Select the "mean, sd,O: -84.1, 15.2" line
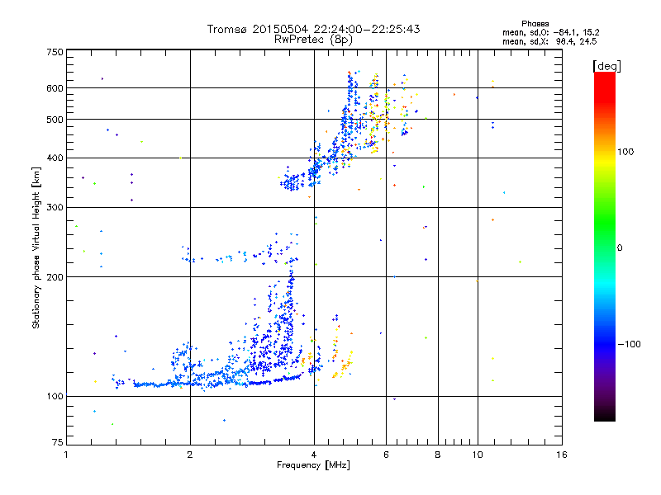661x495 pixels. click(550, 32)
